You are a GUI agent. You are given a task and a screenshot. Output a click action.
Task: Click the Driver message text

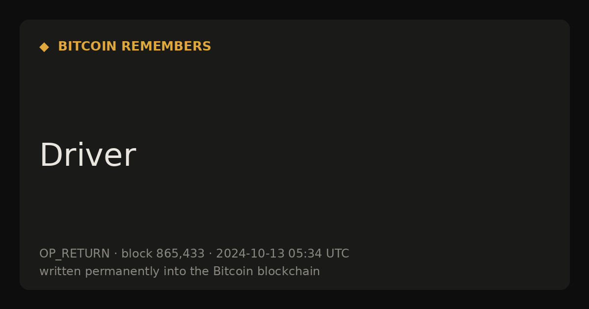pyautogui.click(x=87, y=155)
